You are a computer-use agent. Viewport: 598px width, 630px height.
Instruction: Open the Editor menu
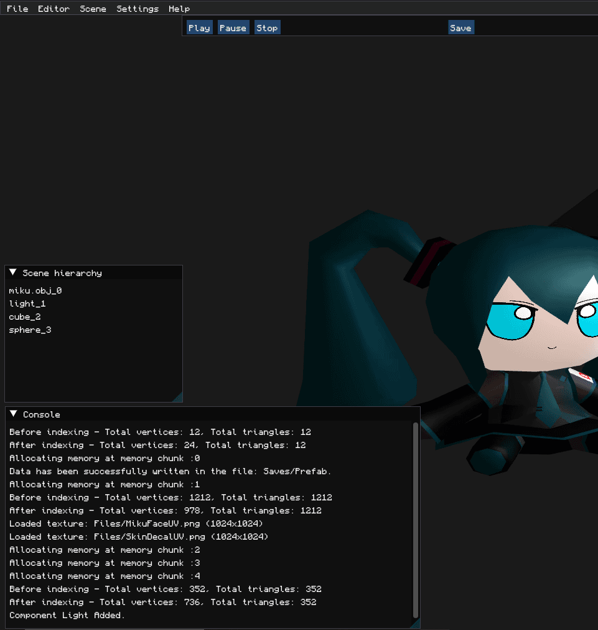click(54, 9)
